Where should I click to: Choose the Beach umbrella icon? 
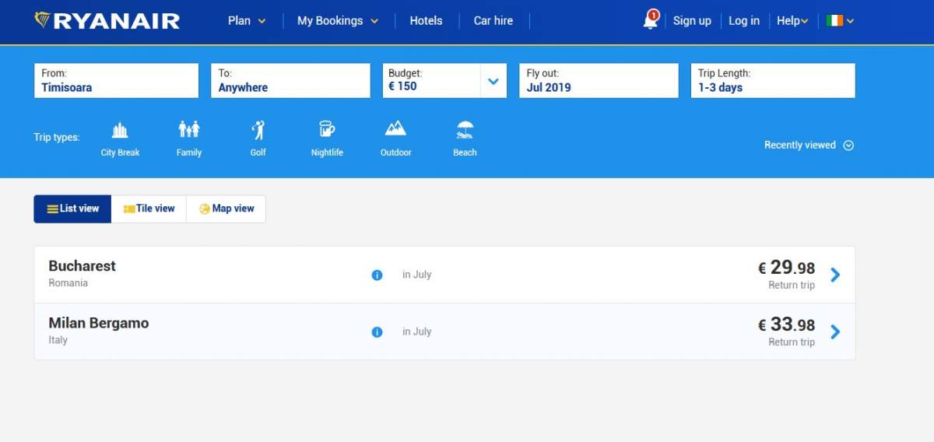tap(465, 131)
